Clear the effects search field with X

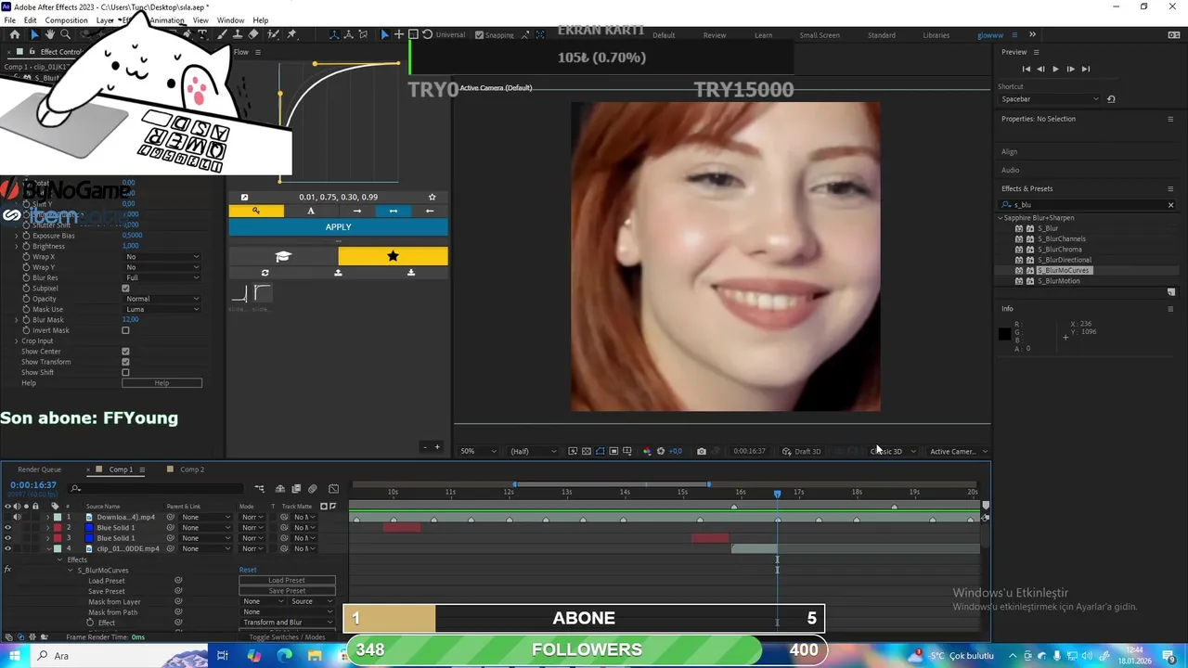click(x=1170, y=205)
